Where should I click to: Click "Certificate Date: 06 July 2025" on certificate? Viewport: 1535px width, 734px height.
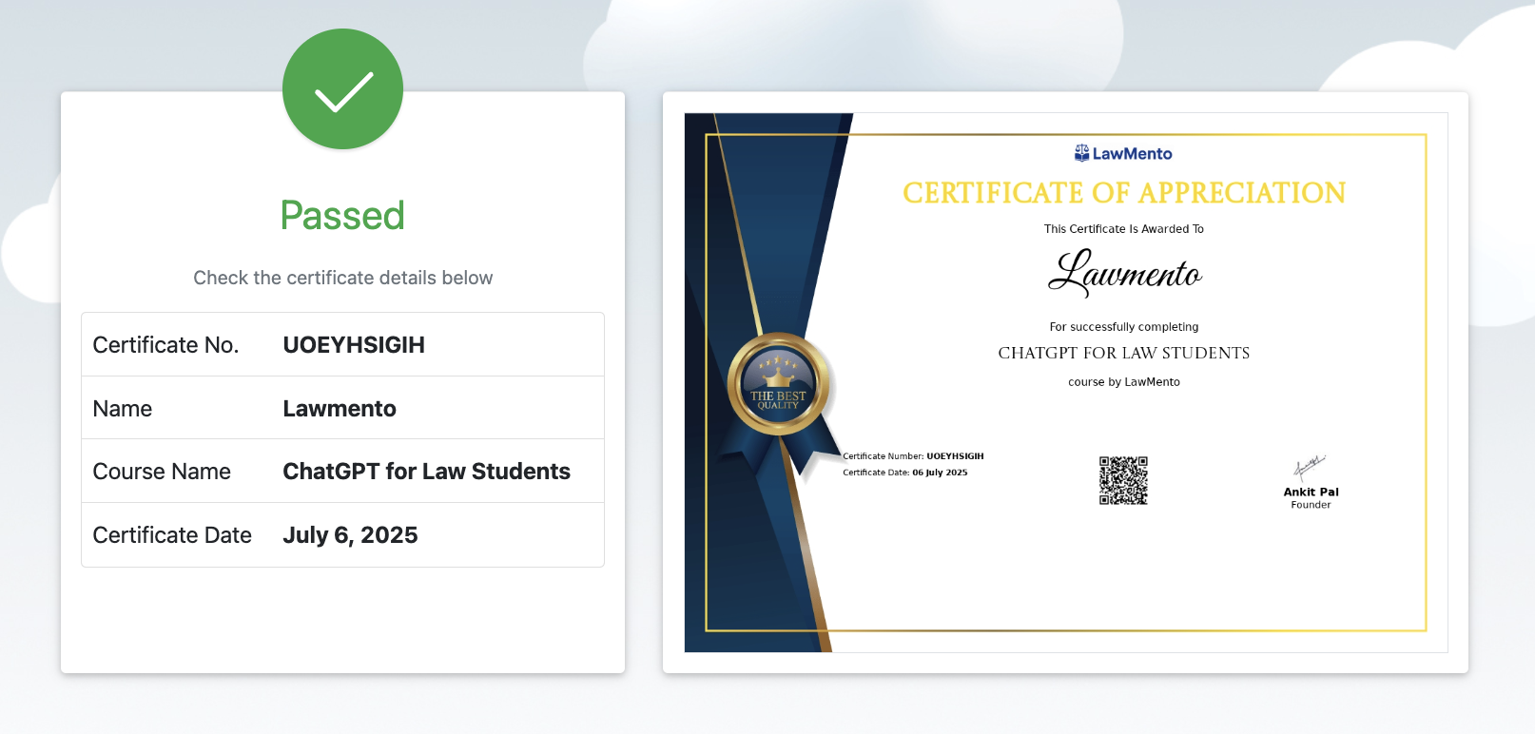[x=905, y=473]
